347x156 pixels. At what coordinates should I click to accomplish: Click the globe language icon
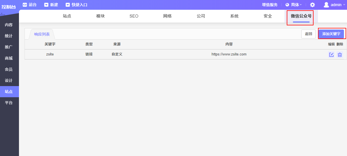click(x=287, y=5)
